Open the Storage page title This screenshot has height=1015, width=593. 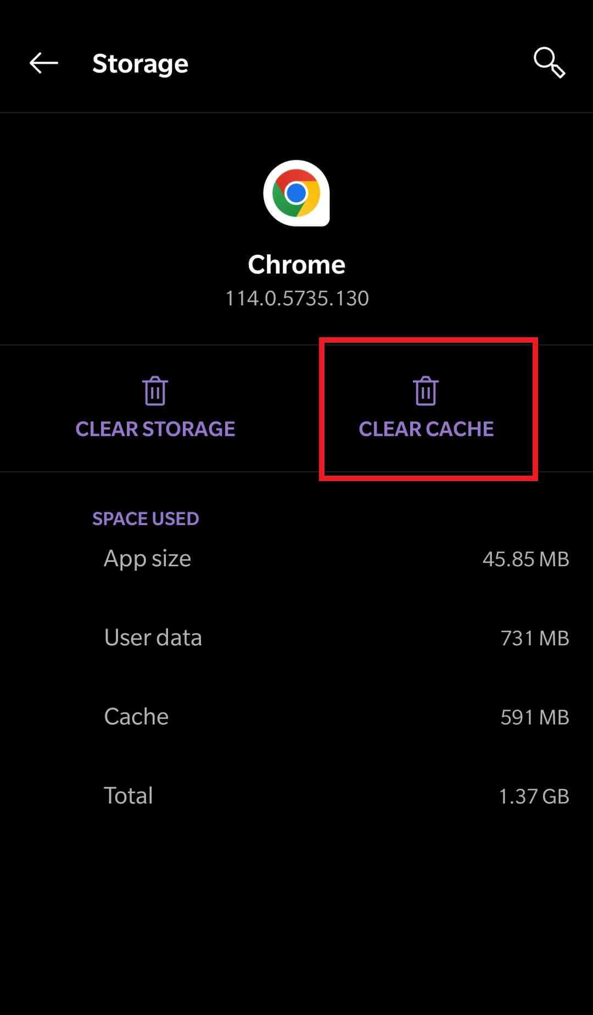(x=140, y=63)
